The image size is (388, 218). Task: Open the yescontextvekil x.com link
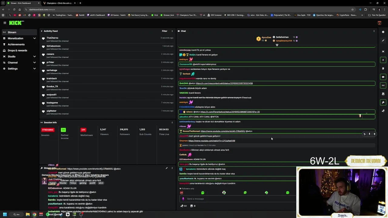(x=224, y=83)
